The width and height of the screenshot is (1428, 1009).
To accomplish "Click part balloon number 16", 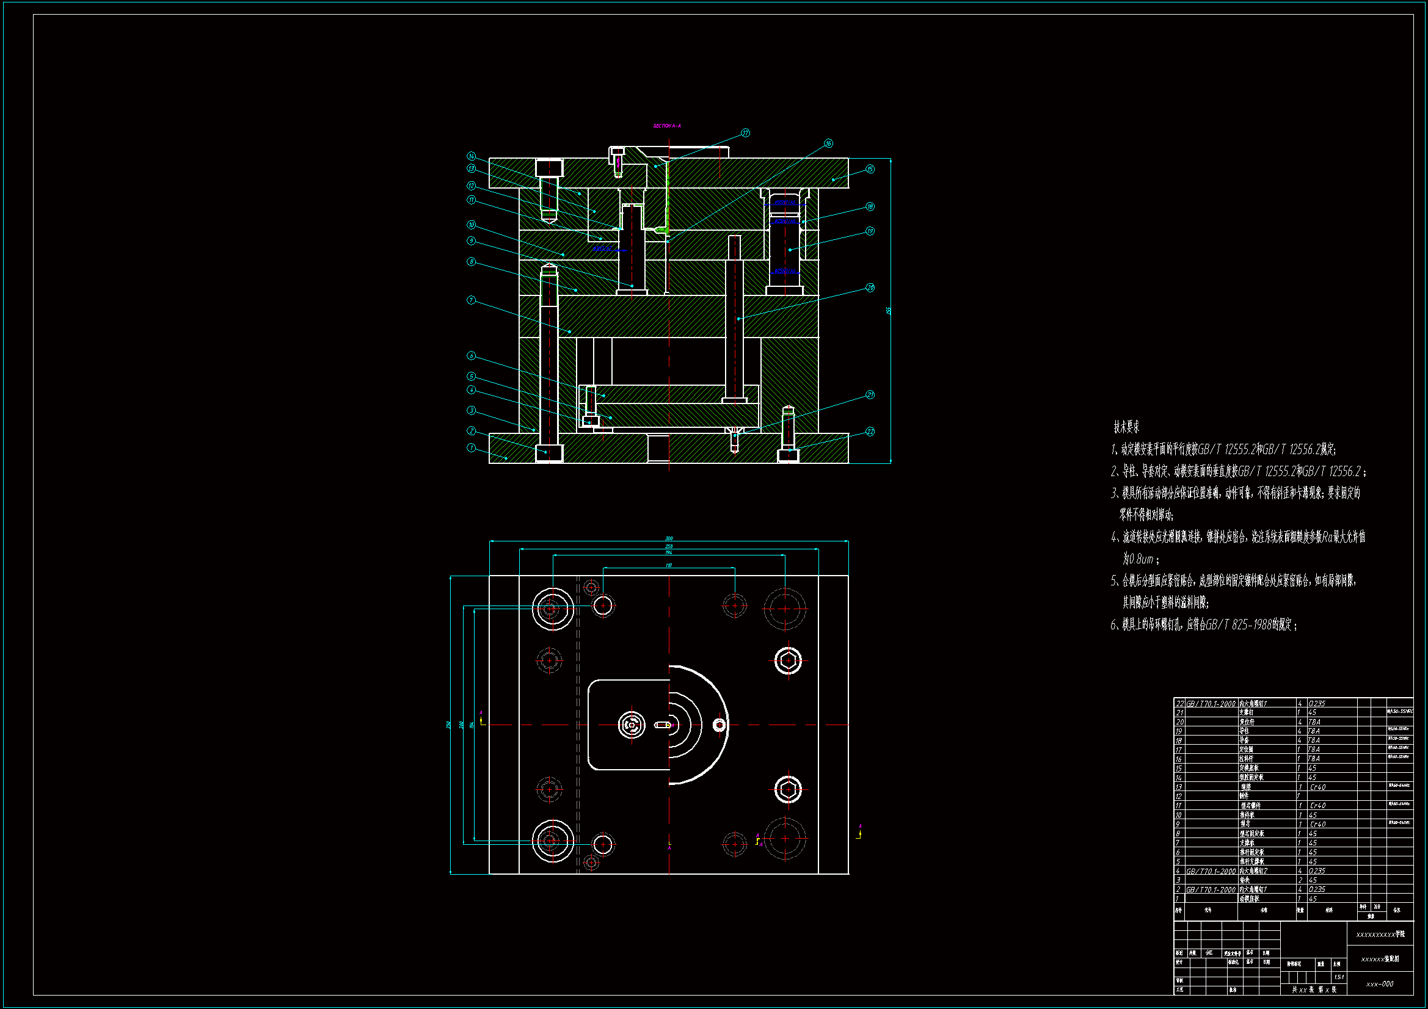I will [x=828, y=143].
